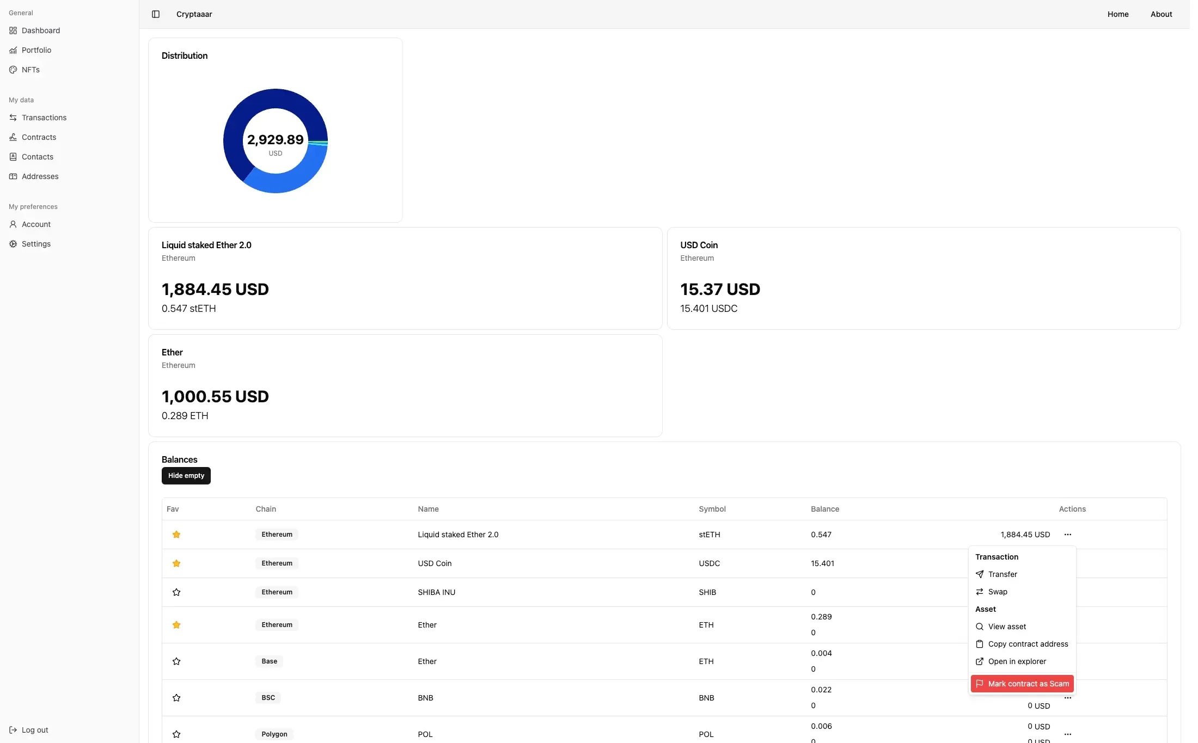Select the NFTs sidebar icon
1198x743 pixels.
point(13,70)
